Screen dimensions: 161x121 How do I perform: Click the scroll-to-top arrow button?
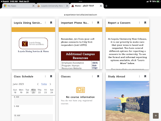pyautogui.click(x=156, y=116)
